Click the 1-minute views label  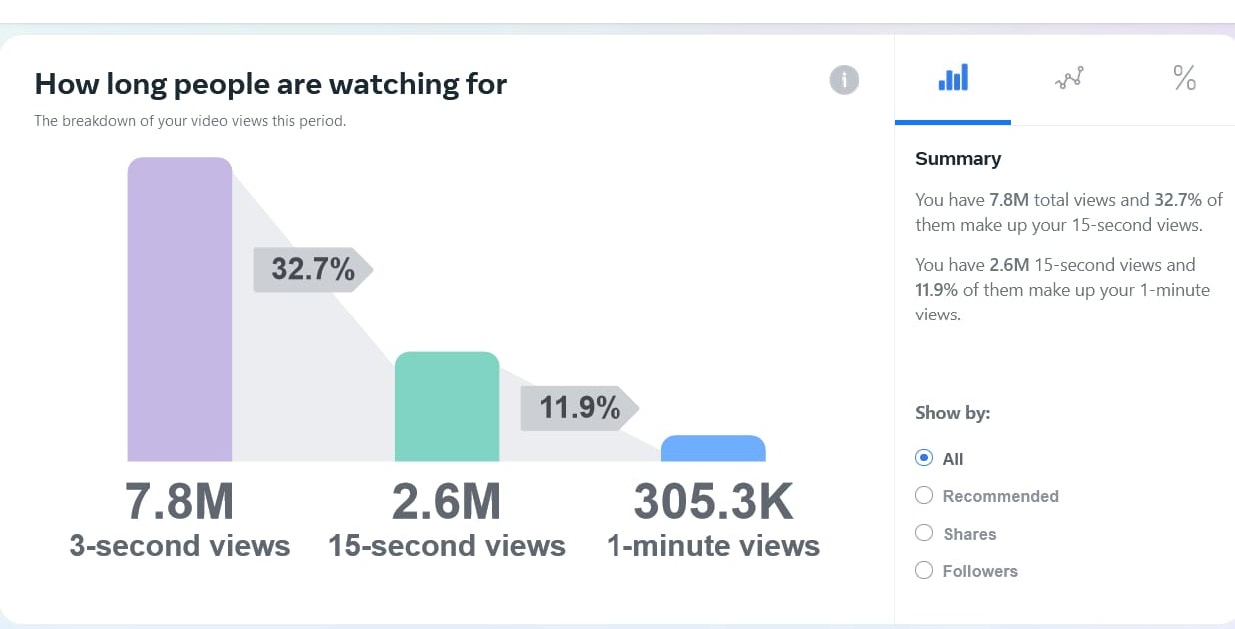[x=713, y=546]
